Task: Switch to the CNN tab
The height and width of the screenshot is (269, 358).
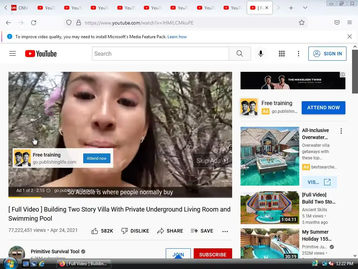Action: tap(20, 8)
